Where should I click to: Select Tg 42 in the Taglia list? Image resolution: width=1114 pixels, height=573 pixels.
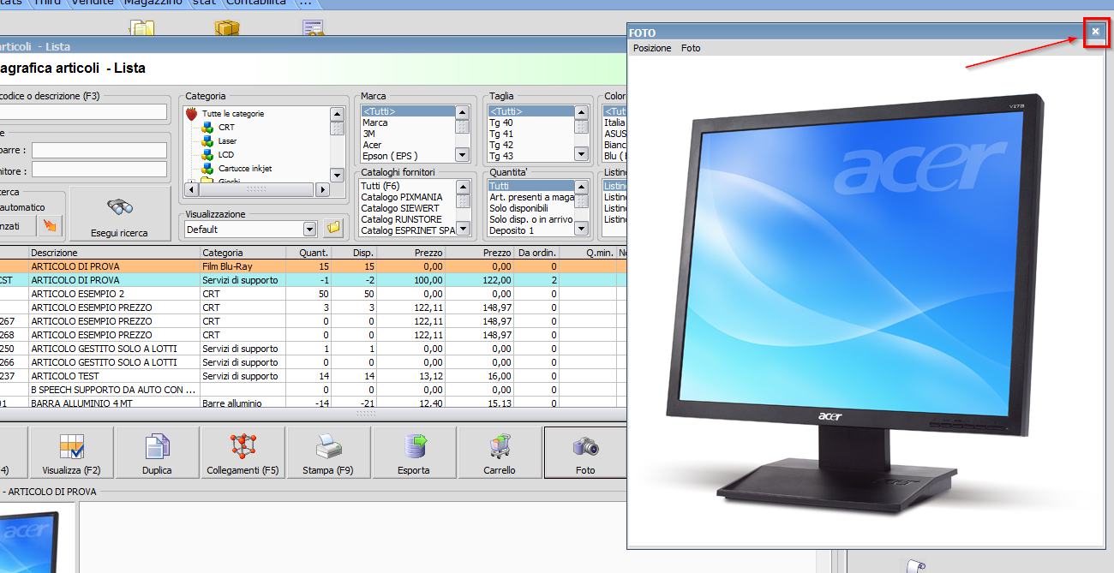click(531, 145)
